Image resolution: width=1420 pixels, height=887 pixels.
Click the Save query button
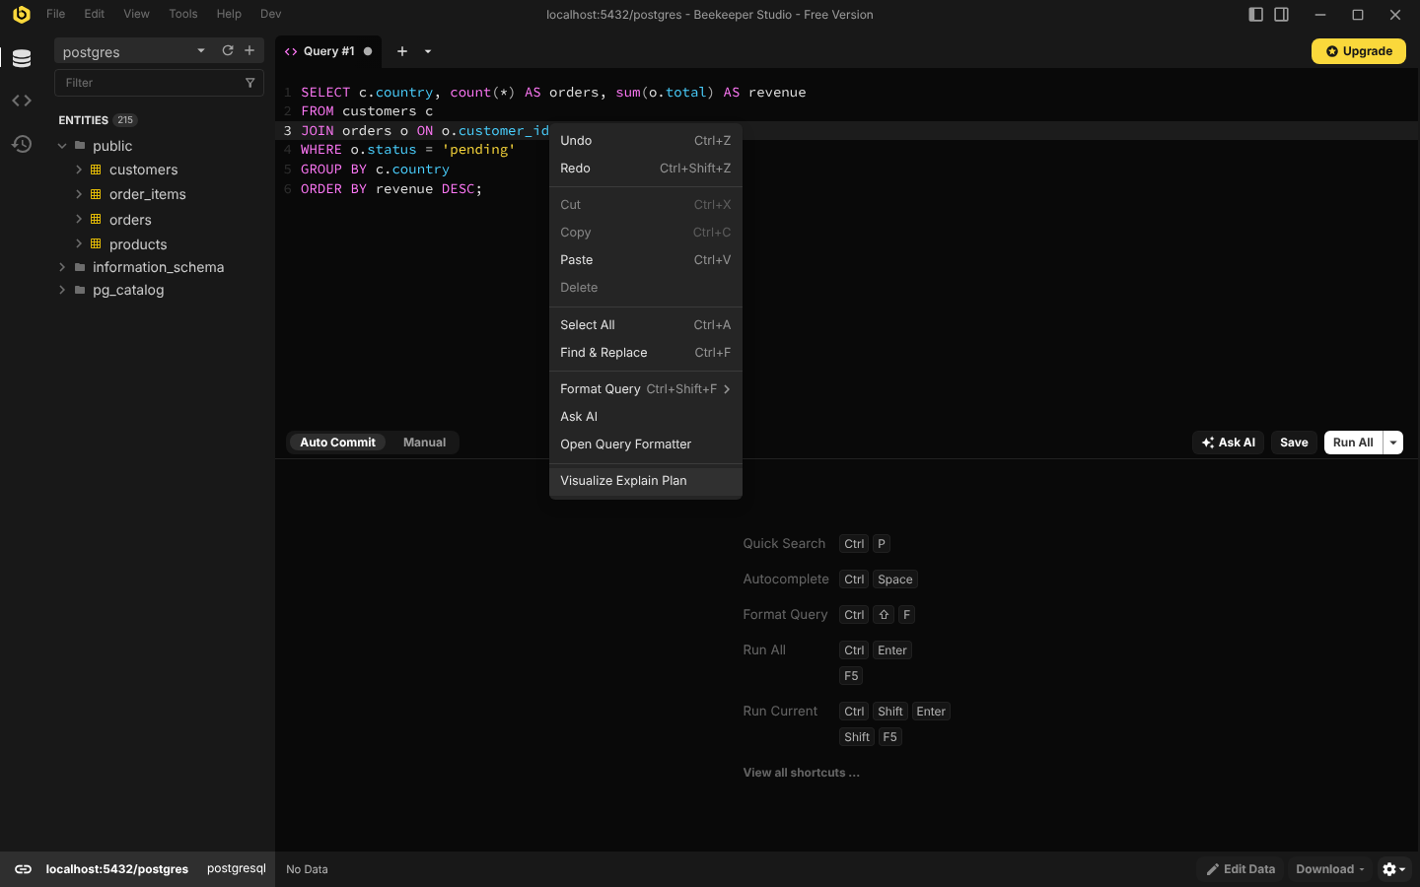1294,443
